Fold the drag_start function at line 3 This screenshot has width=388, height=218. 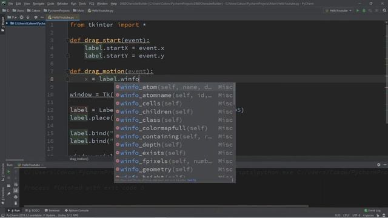tap(67, 41)
